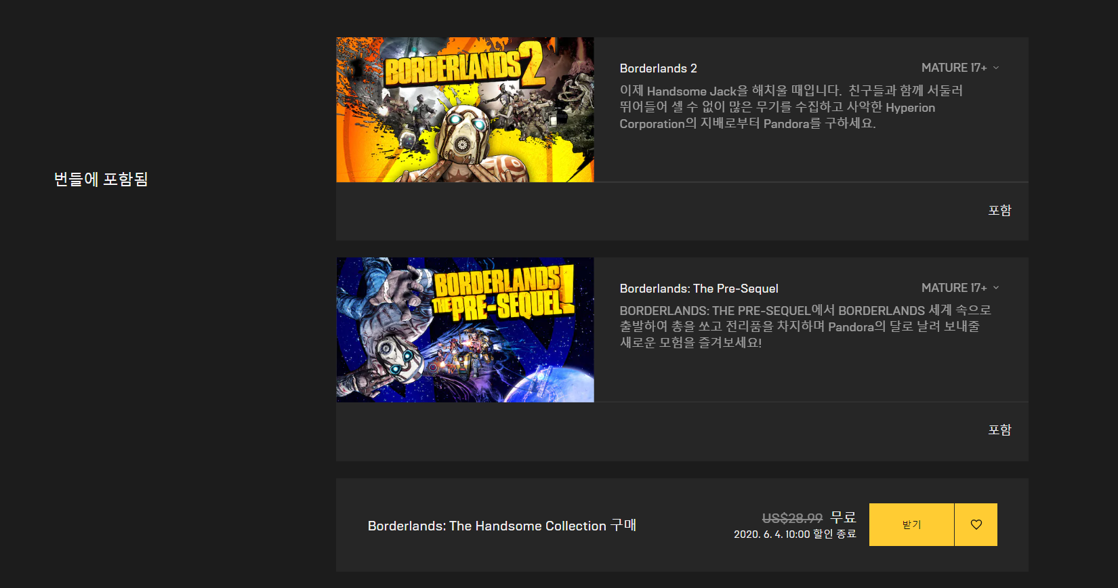
Task: Click the Borderlands 2 Korean description text
Action: pos(791,107)
